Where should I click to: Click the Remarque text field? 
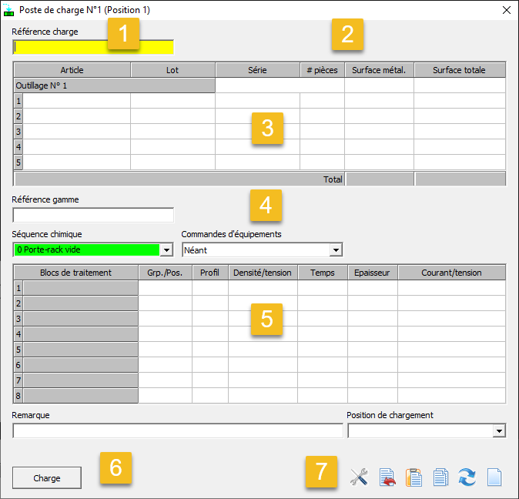click(178, 431)
